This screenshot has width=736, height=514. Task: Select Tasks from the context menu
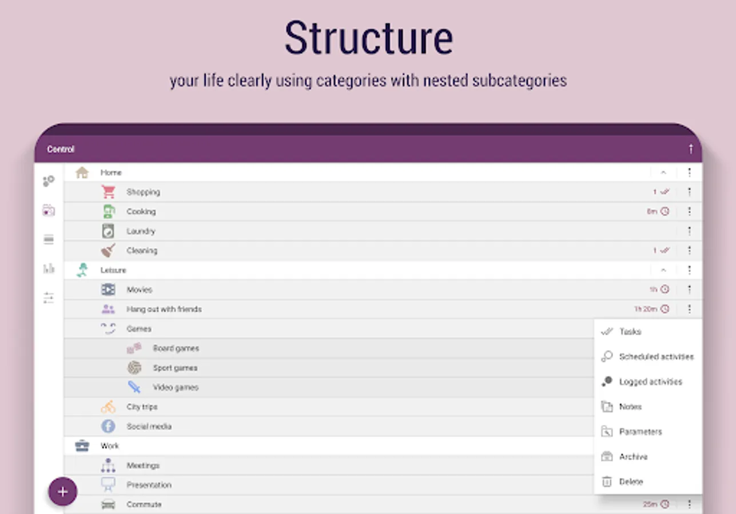648,332
